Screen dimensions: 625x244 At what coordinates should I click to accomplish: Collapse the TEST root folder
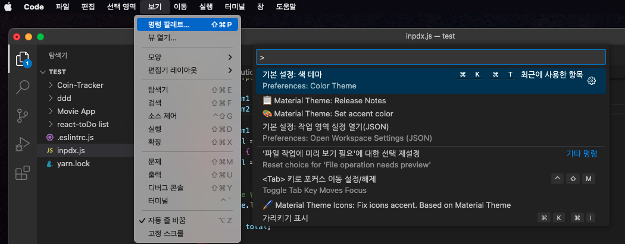(43, 72)
